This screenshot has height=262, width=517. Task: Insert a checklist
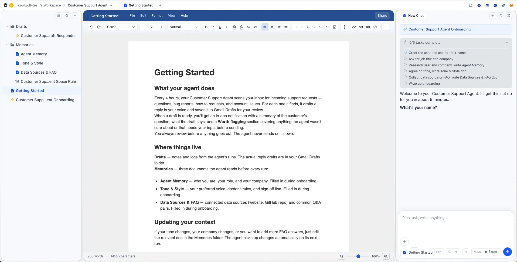pyautogui.click(x=335, y=27)
